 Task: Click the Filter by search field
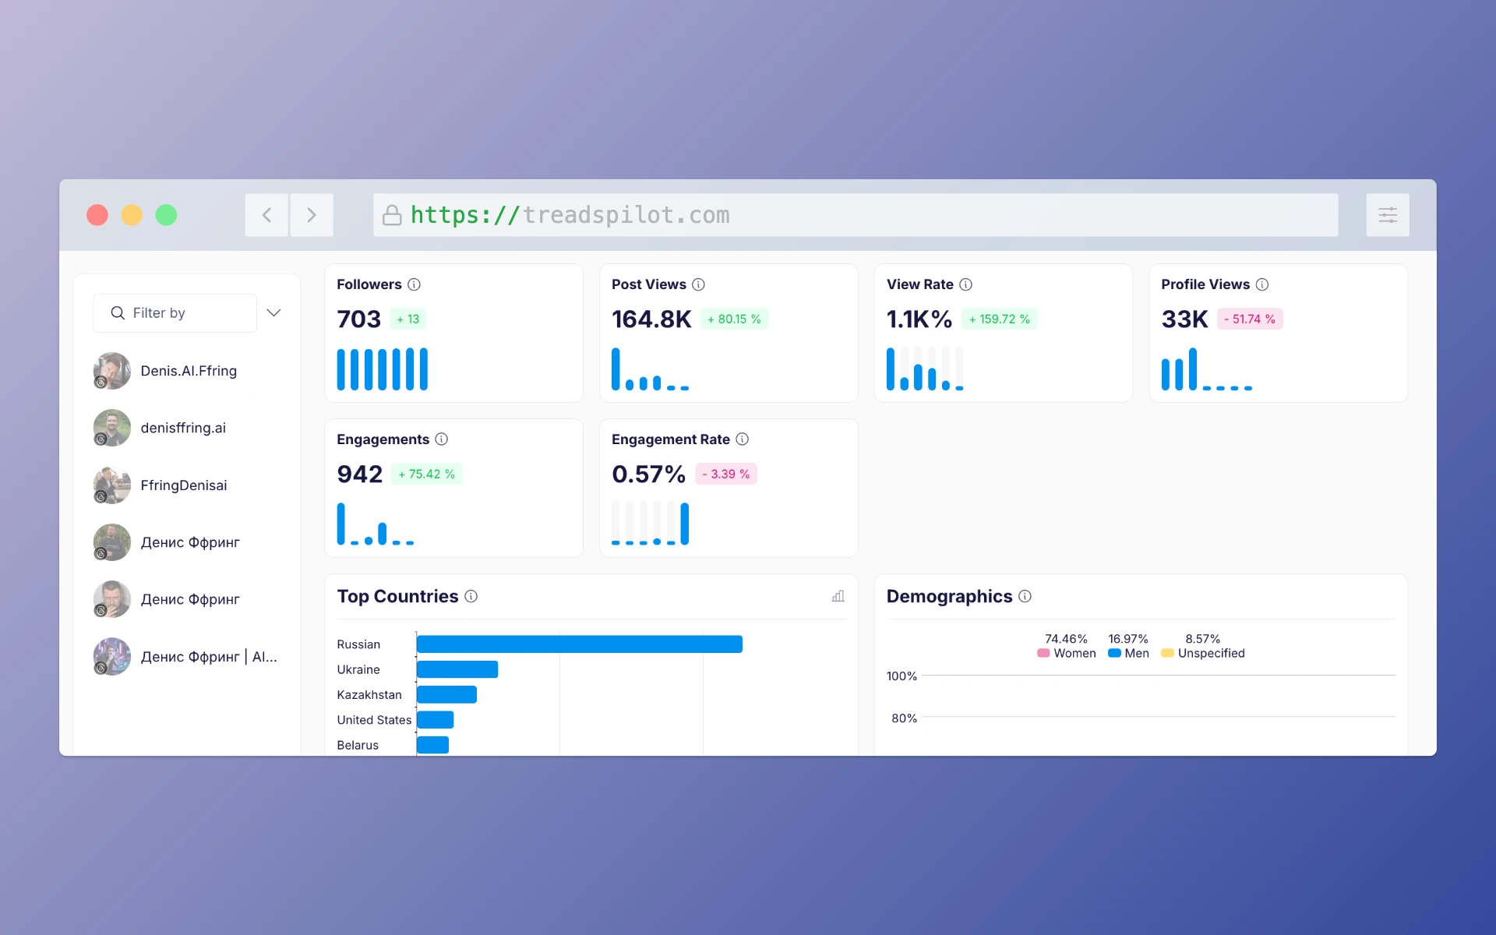[x=175, y=312]
